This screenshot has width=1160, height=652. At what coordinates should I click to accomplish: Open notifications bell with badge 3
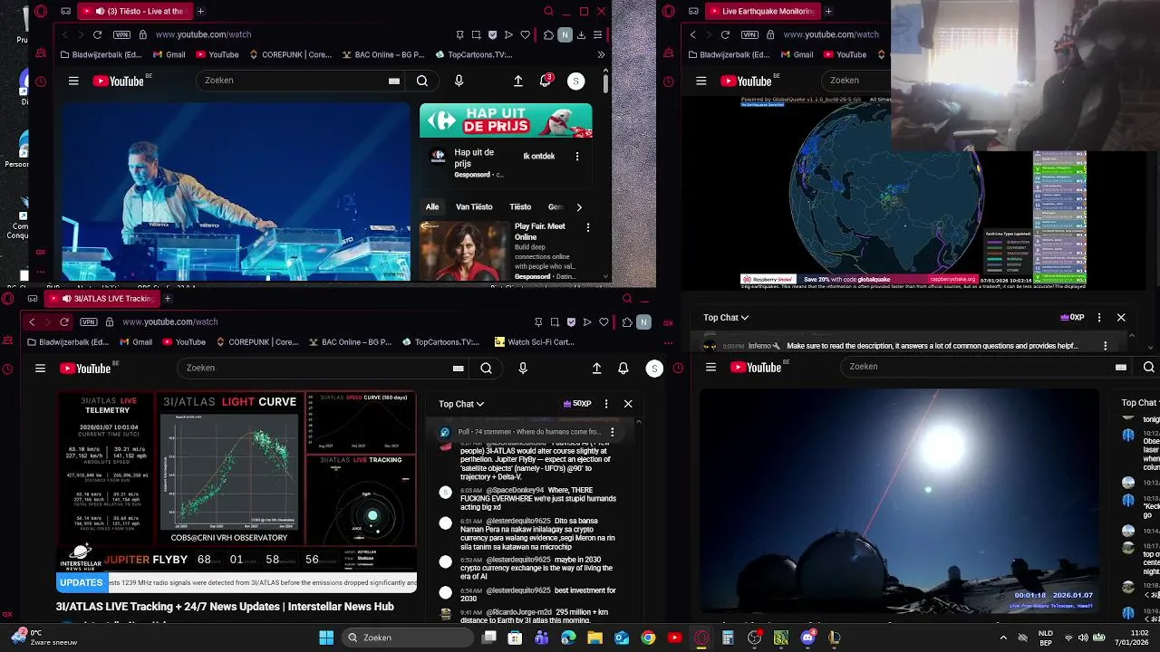[x=546, y=81]
